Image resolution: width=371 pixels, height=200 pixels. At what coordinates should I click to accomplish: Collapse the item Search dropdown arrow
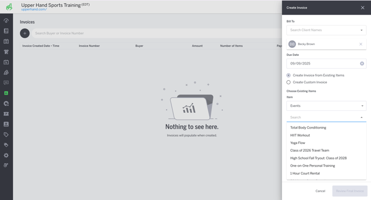click(x=361, y=117)
